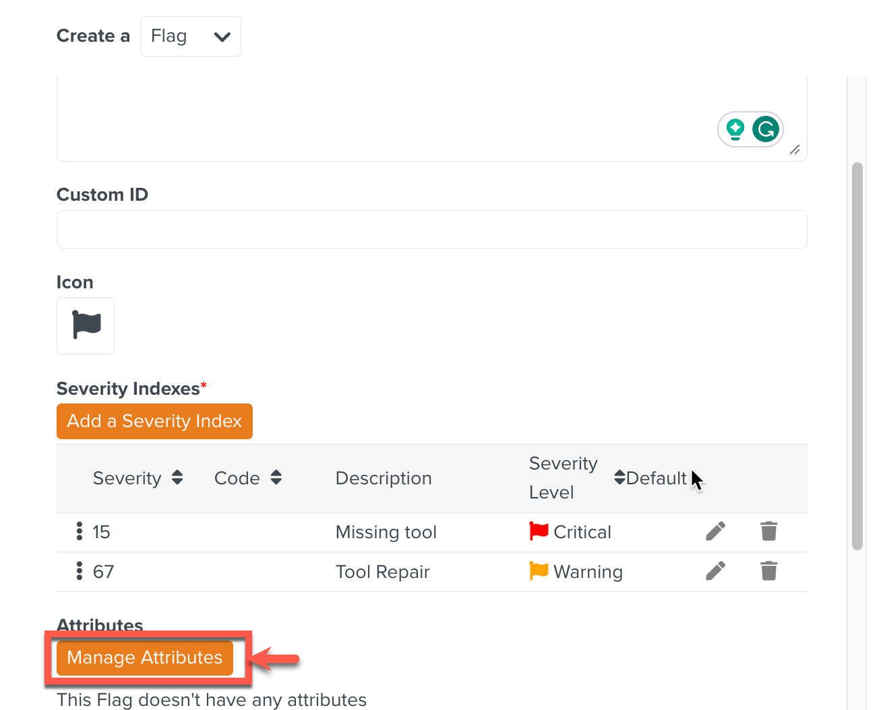Viewport: 883px width, 710px height.
Task: Click the red Critical flag swatch
Action: coord(539,531)
